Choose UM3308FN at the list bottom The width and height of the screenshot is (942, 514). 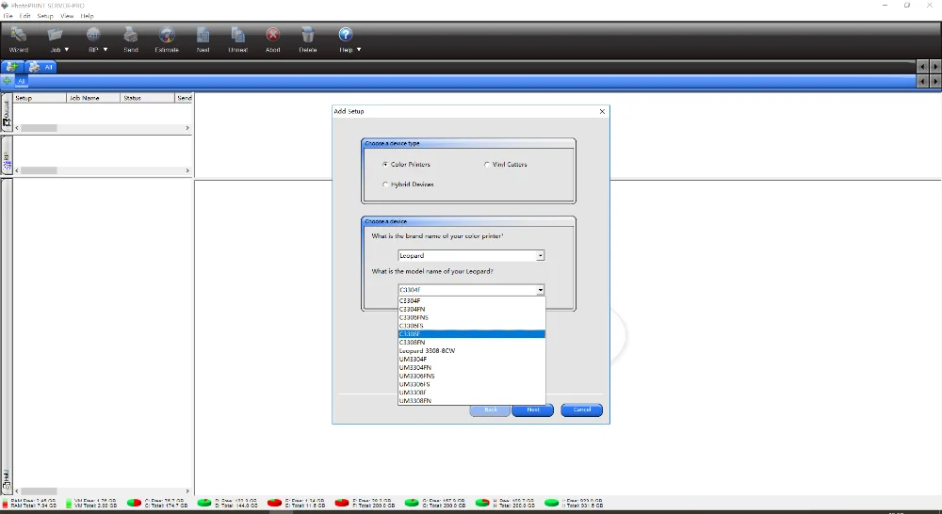pyautogui.click(x=472, y=400)
